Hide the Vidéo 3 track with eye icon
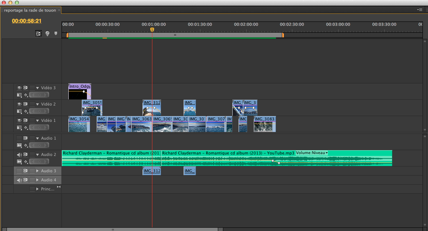Viewport: 428px width, 231px height. [x=19, y=88]
